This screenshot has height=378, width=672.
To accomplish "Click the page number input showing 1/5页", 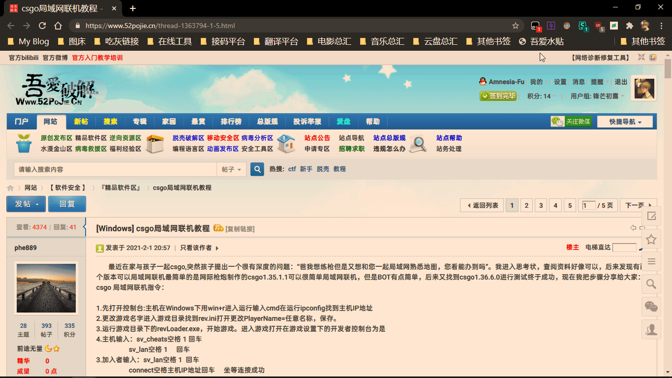I will pyautogui.click(x=588, y=205).
